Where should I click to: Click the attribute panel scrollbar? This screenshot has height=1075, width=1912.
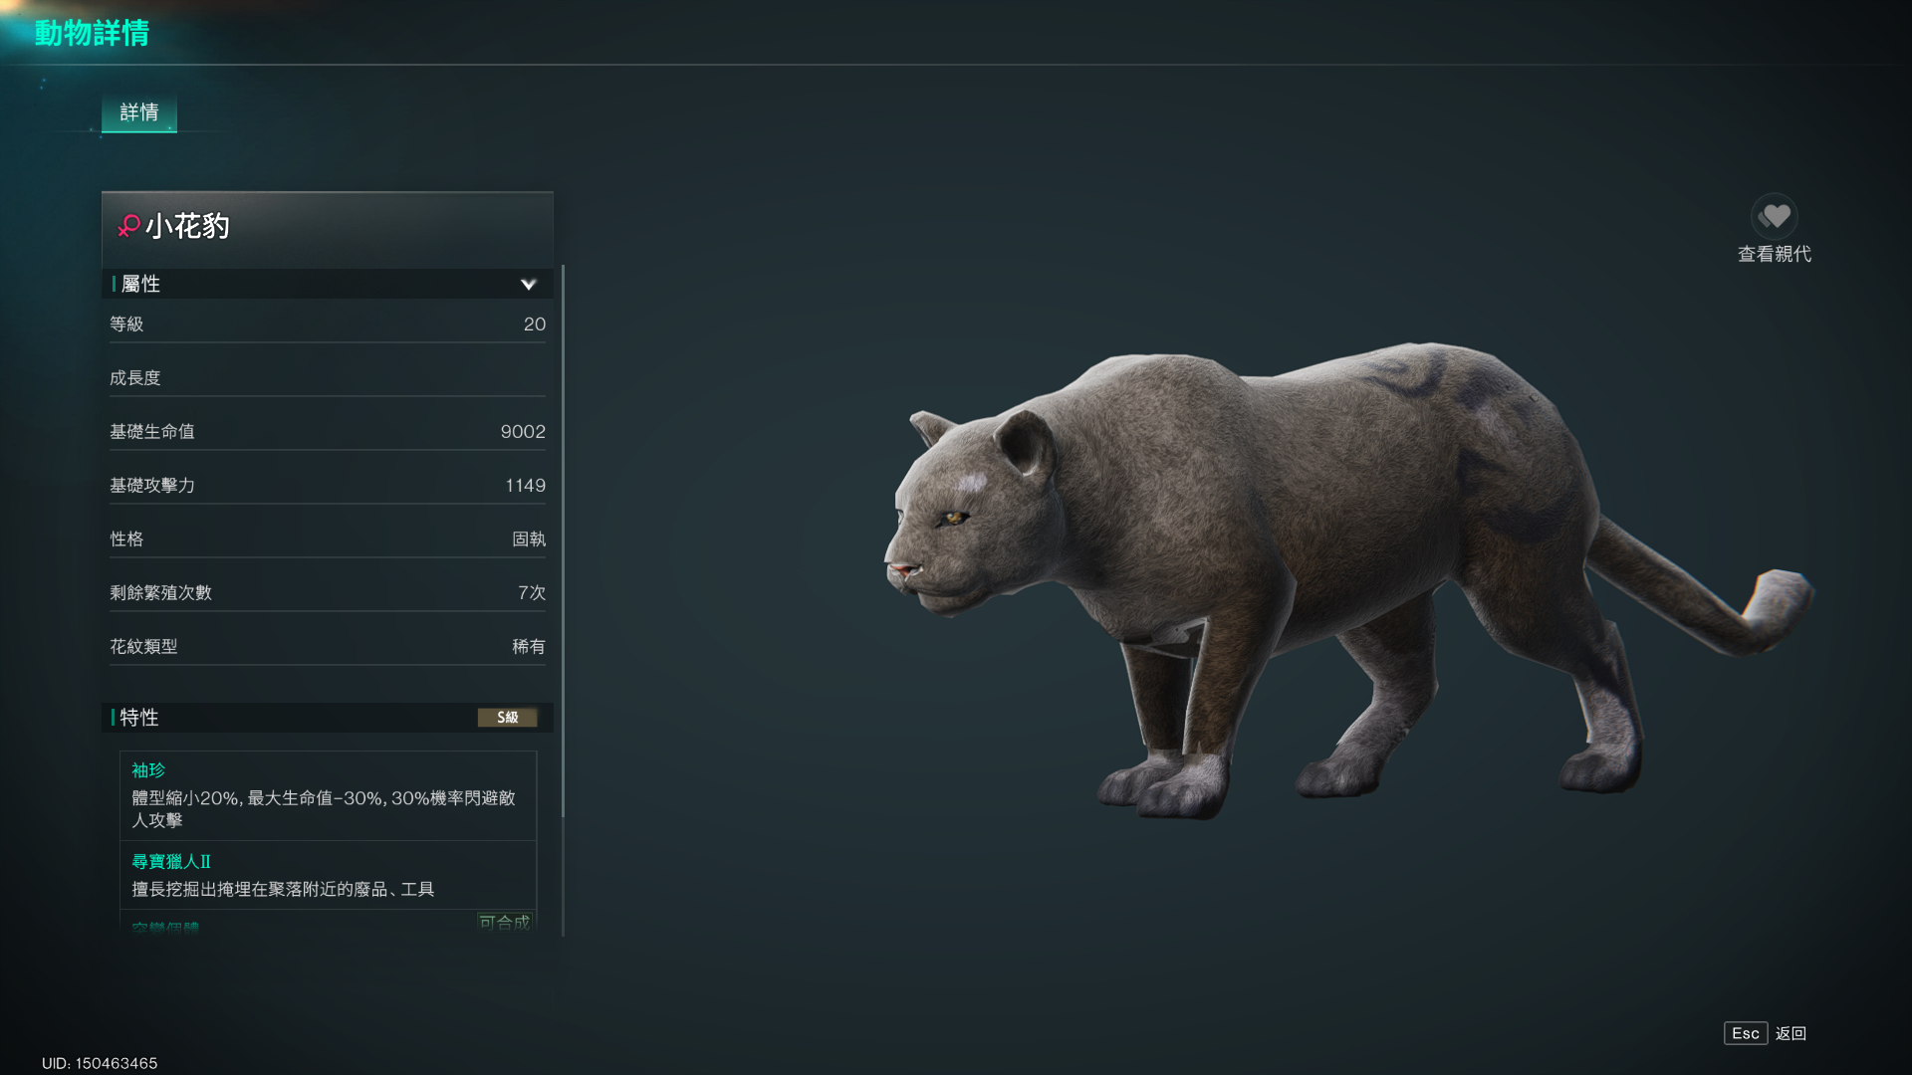563,542
